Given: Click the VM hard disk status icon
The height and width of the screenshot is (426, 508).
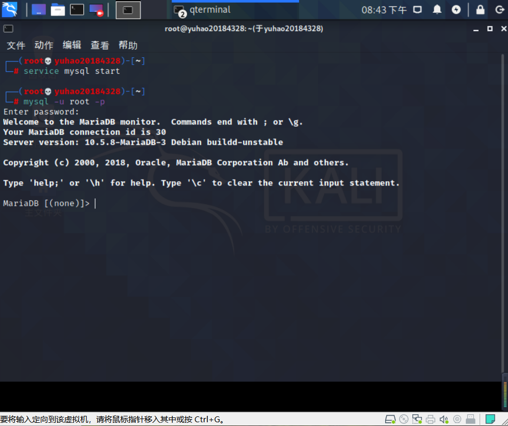Looking at the screenshot, I should pos(390,420).
